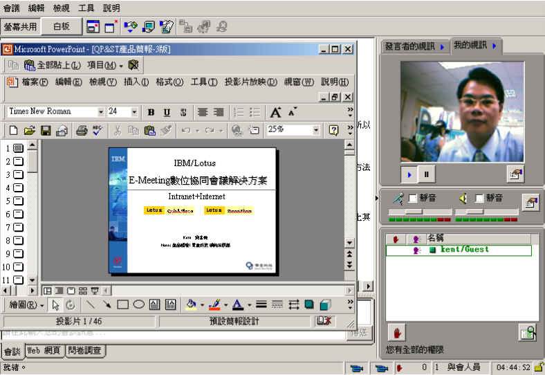Click next slide double-arrow button
The image size is (545, 375).
point(350,265)
